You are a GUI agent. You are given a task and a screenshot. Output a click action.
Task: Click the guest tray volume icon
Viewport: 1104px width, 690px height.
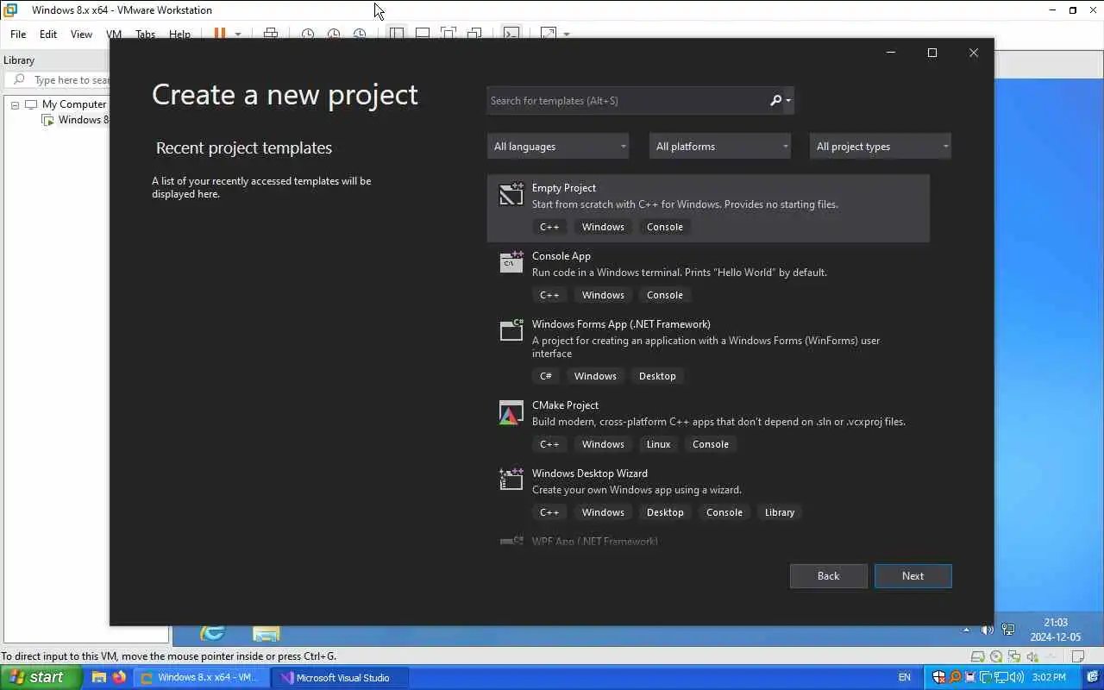click(987, 630)
